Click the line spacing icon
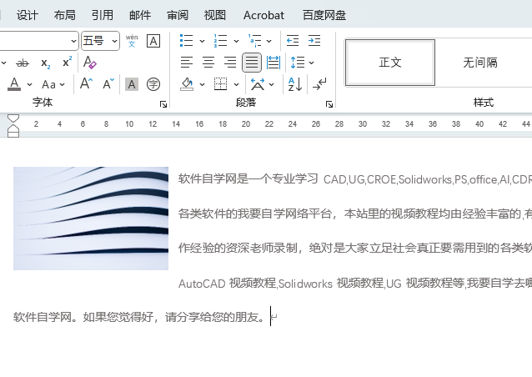Screen dimensions: 532x377 (x=298, y=63)
